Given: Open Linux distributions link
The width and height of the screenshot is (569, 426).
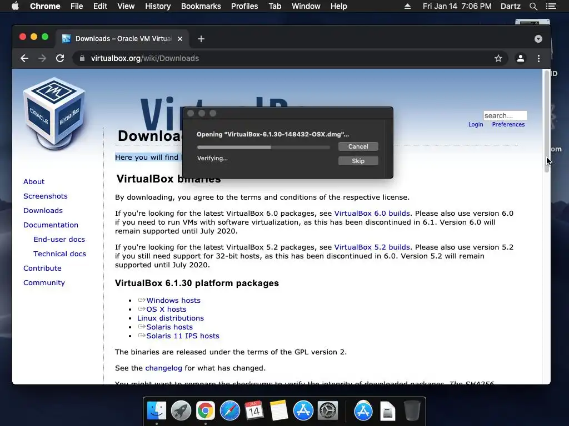Looking at the screenshot, I should pos(171,318).
